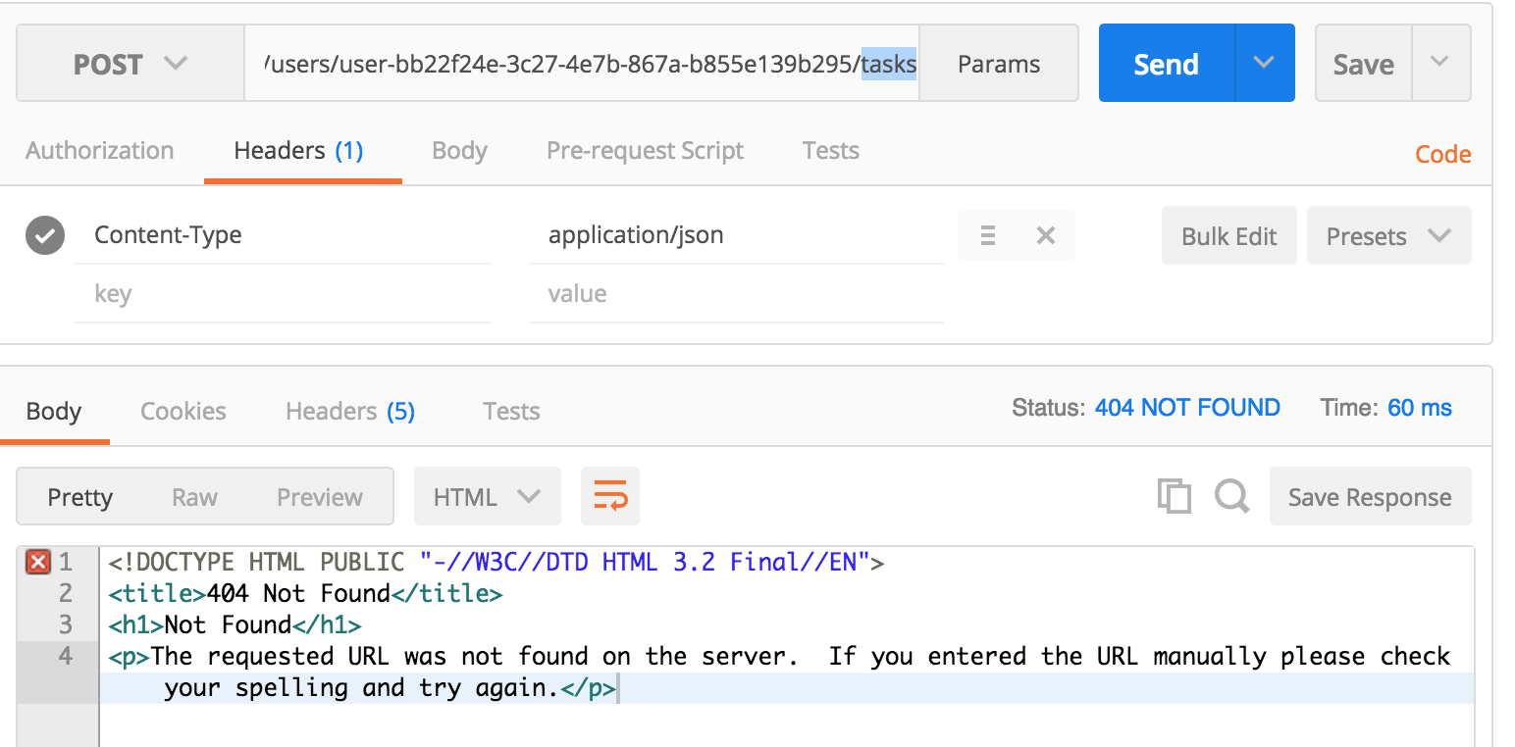Click the reorder handle on Content-Type row
This screenshot has width=1515, height=747.
click(x=988, y=235)
